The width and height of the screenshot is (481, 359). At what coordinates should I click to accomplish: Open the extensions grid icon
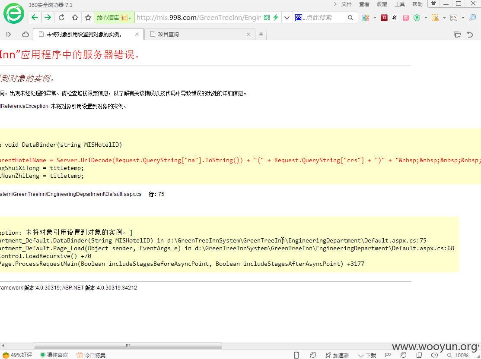(x=366, y=18)
